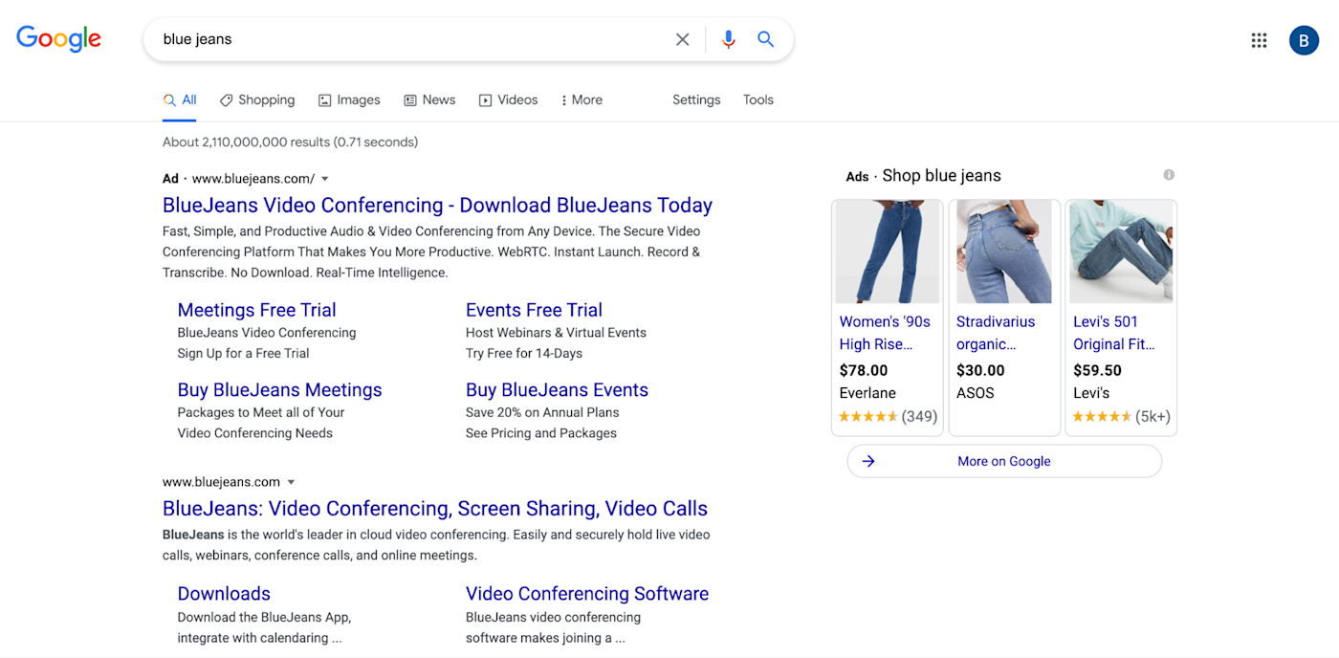Open Buy BlueJeans Events link
Image resolution: width=1339 pixels, height=658 pixels.
click(x=557, y=390)
